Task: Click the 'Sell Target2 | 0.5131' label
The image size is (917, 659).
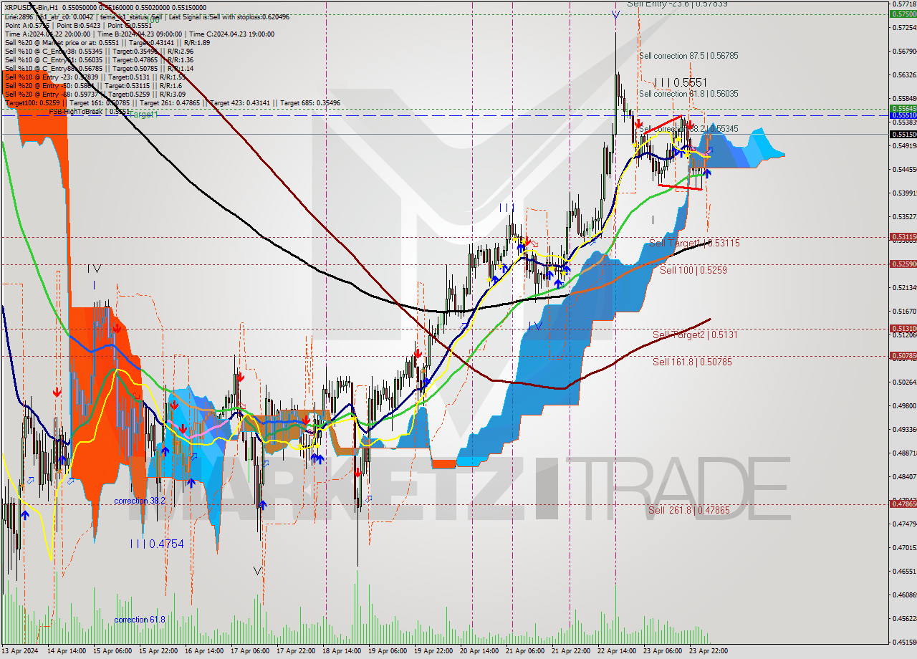Action: [x=695, y=335]
